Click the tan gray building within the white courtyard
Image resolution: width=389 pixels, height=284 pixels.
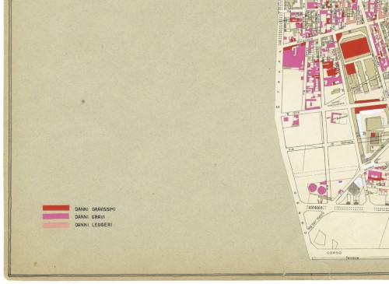(x=374, y=124)
